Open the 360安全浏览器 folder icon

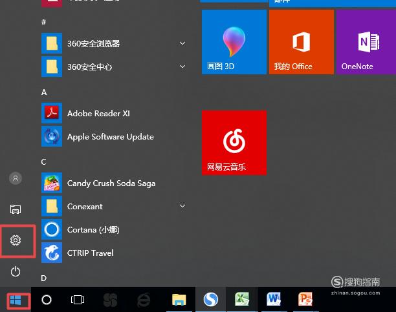pos(52,43)
